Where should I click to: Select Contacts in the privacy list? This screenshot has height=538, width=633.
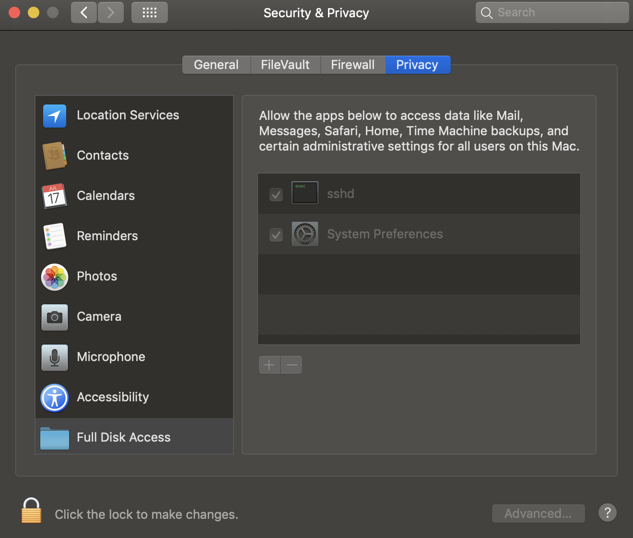[134, 156]
